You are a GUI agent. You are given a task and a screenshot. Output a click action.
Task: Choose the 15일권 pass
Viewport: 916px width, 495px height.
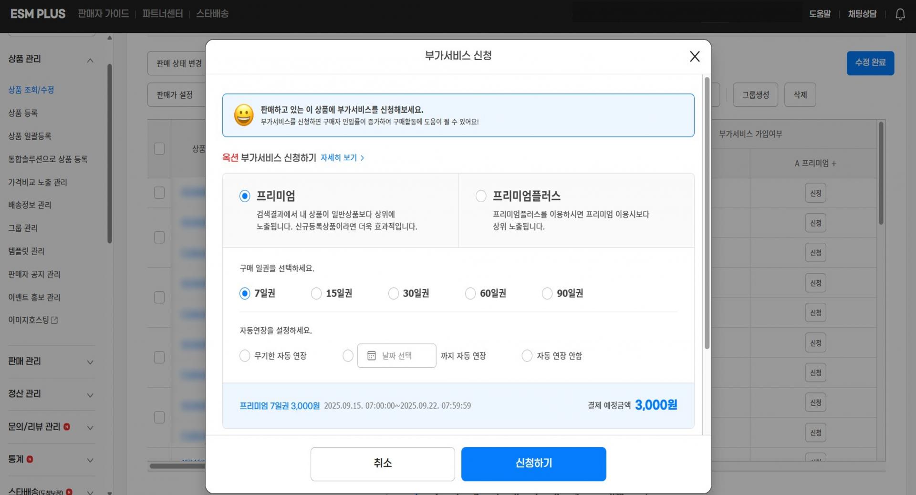point(316,293)
